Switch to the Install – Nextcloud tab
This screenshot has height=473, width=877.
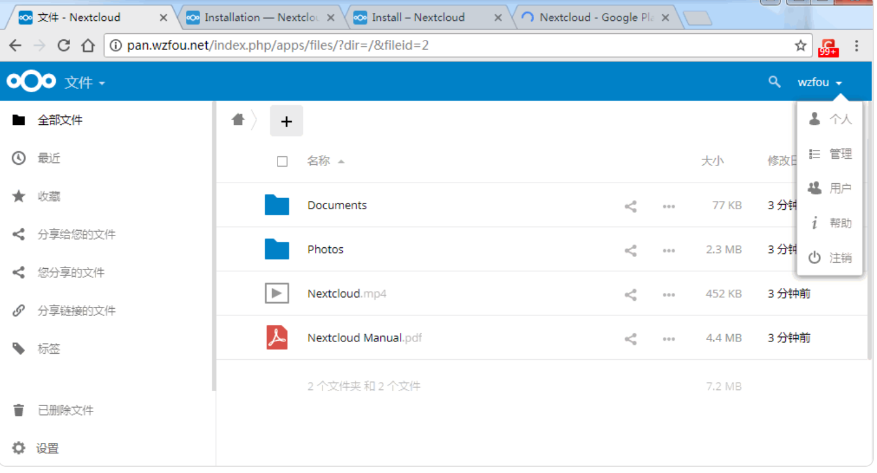(x=428, y=17)
